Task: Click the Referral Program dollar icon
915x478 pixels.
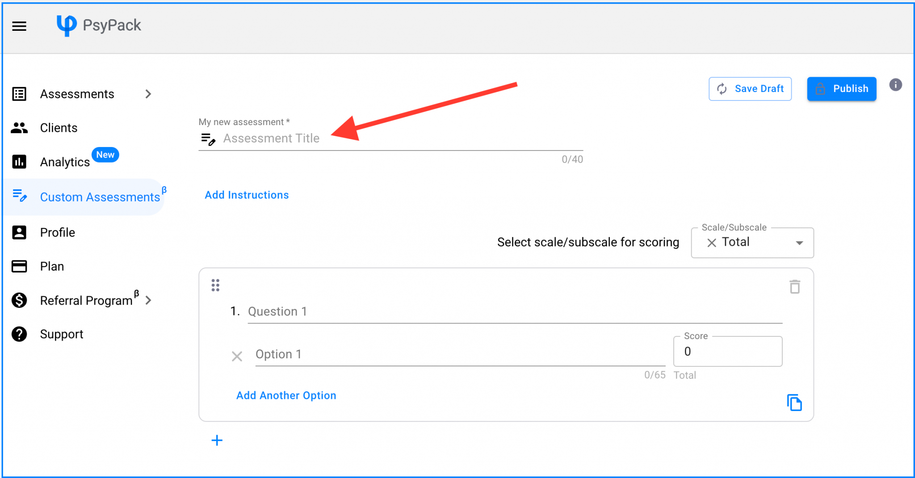Action: click(x=19, y=300)
